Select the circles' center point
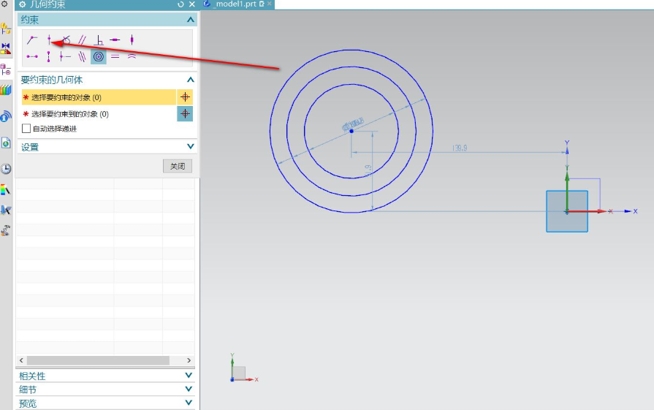Image resolution: width=654 pixels, height=410 pixels. point(351,131)
